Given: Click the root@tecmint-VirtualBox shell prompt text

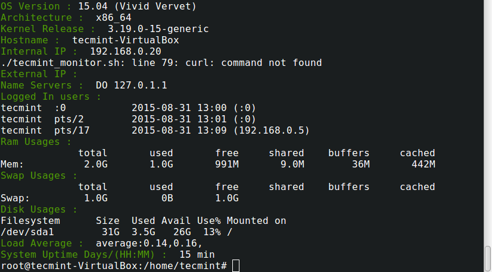Looking at the screenshot, I should pyautogui.click(x=113, y=265).
